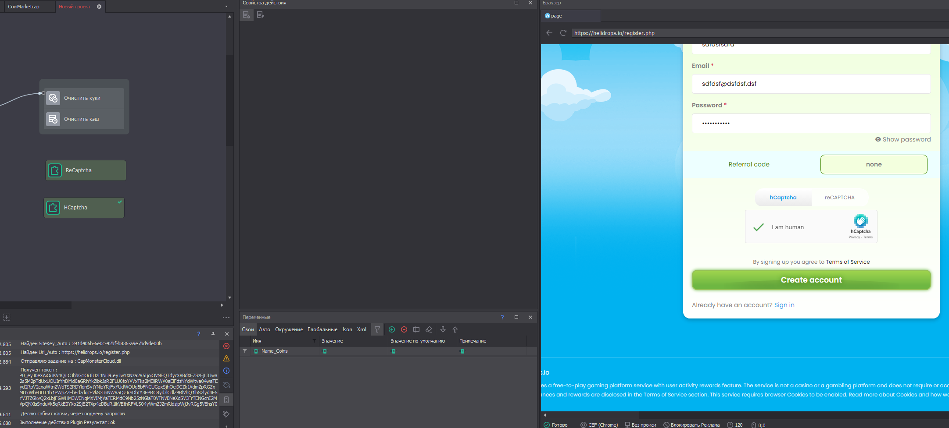This screenshot has height=428, width=949.
Task: Click the blue info filter icon in log
Action: click(226, 371)
